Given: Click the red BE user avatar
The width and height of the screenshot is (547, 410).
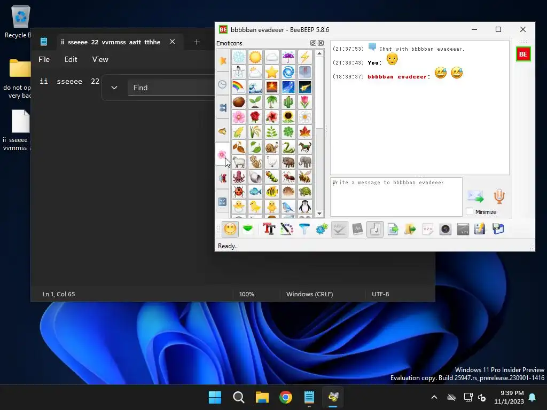Looking at the screenshot, I should click(x=523, y=54).
